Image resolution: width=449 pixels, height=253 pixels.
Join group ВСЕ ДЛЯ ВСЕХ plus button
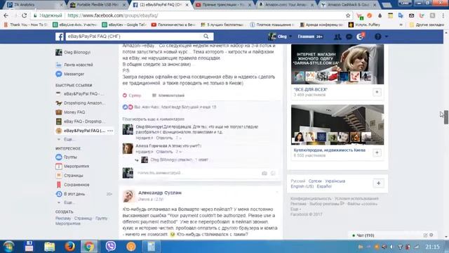tap(377, 92)
